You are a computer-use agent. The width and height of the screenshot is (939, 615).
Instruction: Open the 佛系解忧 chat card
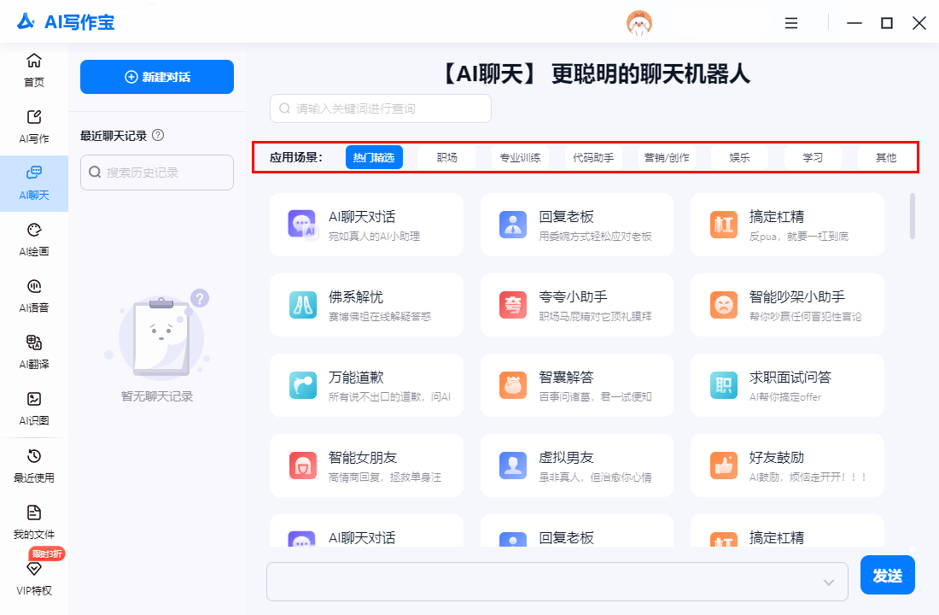click(366, 305)
